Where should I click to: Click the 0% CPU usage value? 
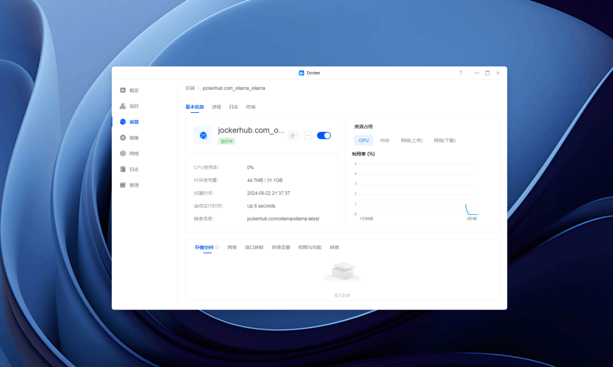tap(250, 168)
